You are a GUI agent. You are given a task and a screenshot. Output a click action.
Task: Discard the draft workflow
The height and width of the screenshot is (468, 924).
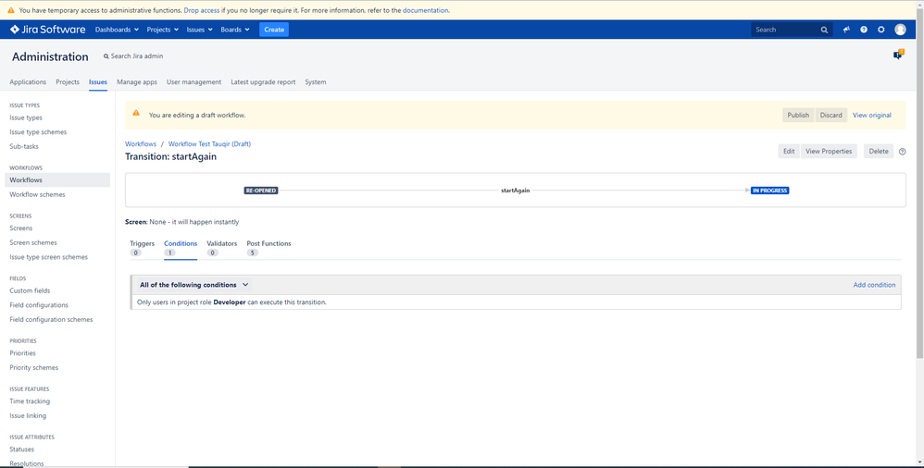830,116
